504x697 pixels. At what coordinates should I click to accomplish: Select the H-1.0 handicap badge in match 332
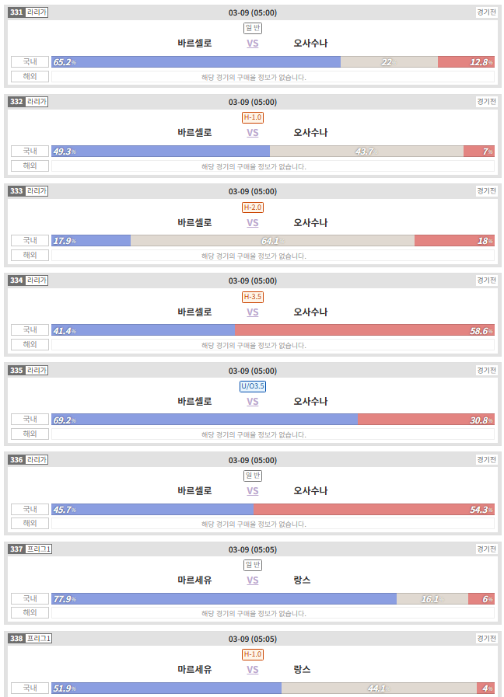[x=253, y=117]
